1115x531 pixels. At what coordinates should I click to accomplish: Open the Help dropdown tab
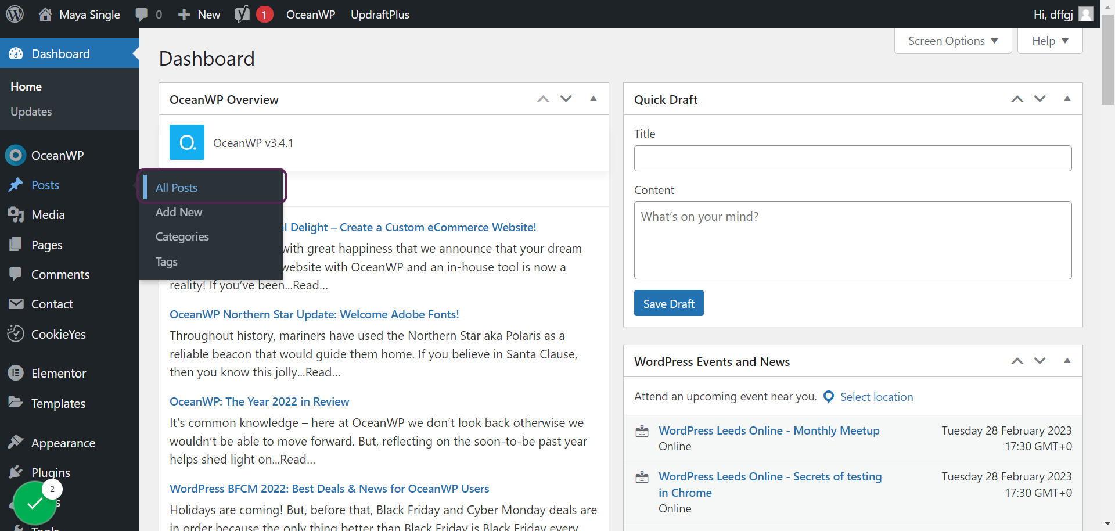pyautogui.click(x=1050, y=41)
